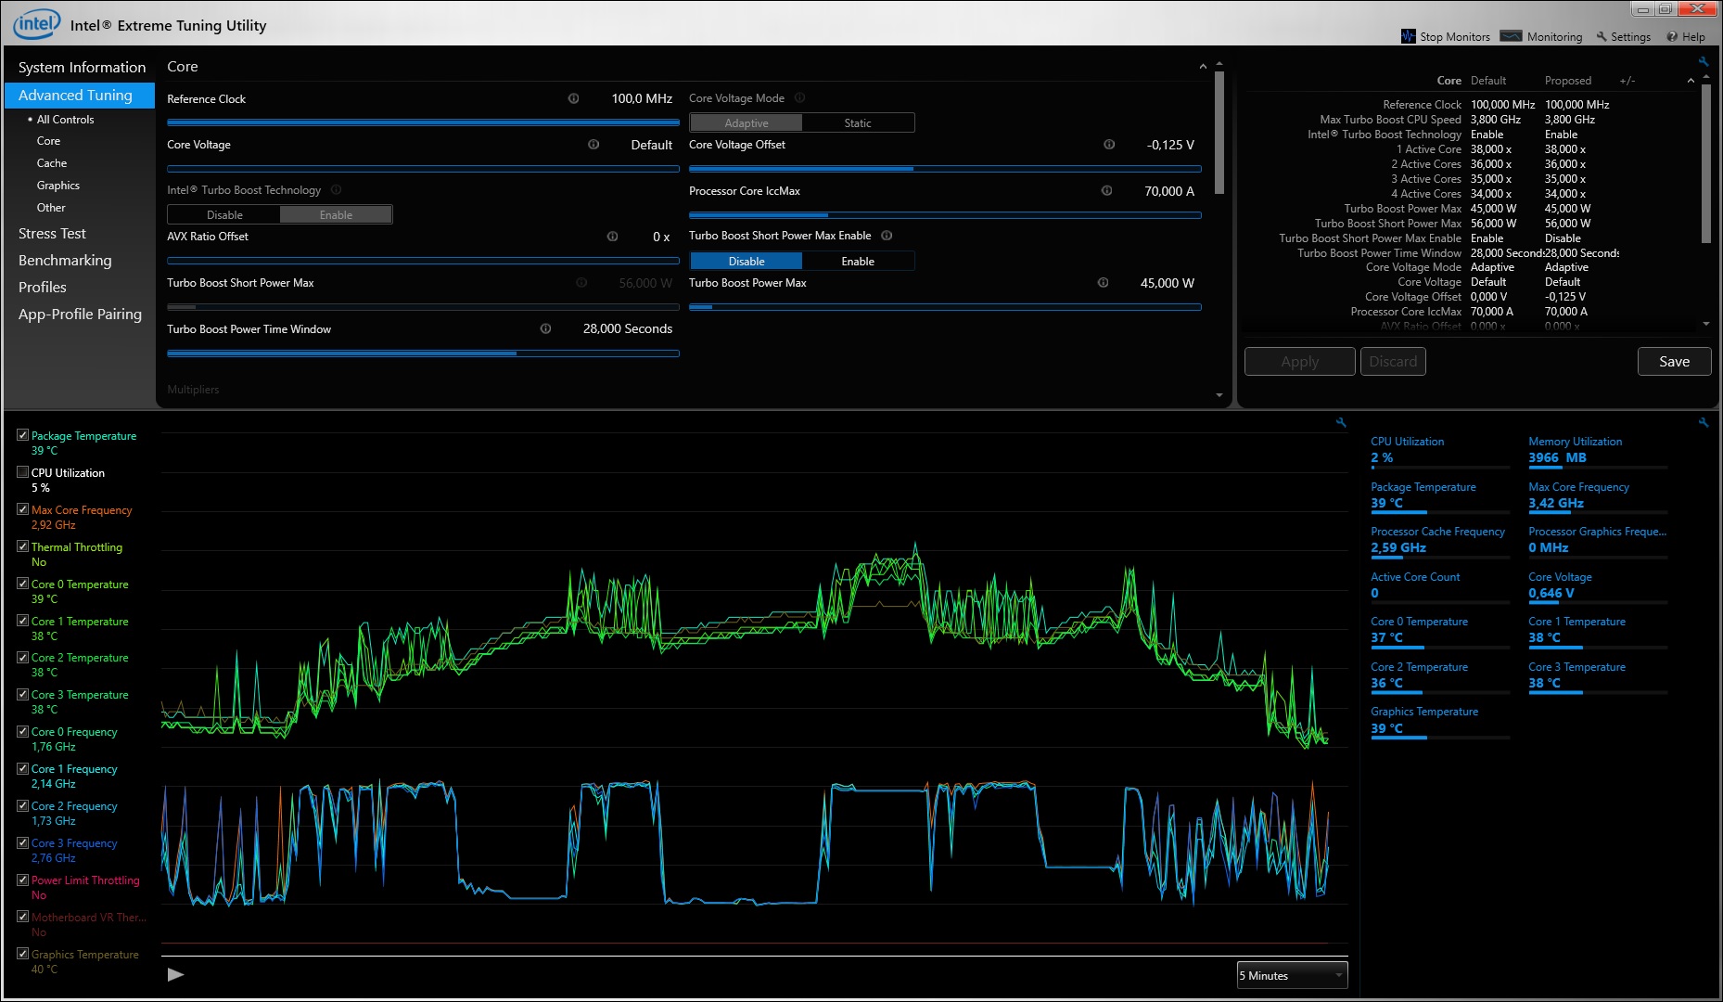Adjust Core Voltage Offset slider
Viewport: 1723px width, 1002px height.
[x=945, y=169]
